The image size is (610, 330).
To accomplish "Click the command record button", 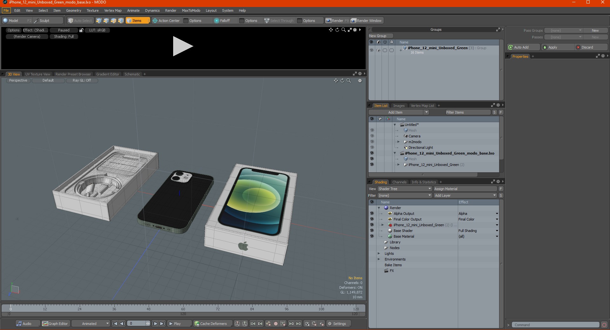I will (x=604, y=325).
